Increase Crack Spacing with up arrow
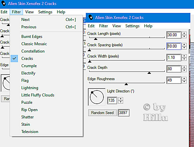194x147 pixels. pyautogui.click(x=184, y=45)
